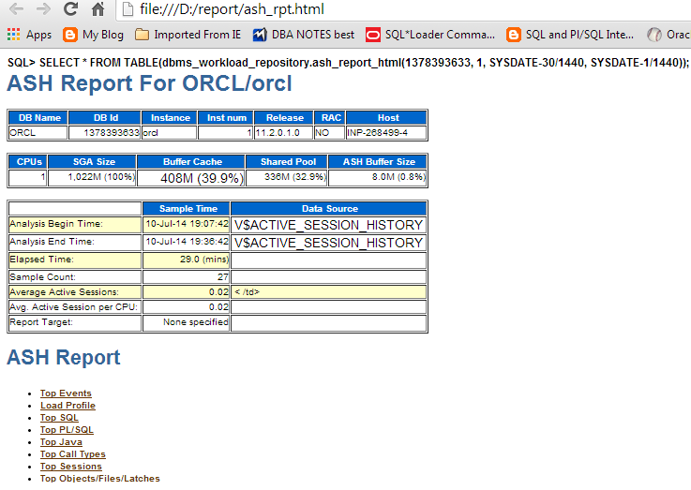
Task: Click the Host column header
Action: (x=387, y=117)
